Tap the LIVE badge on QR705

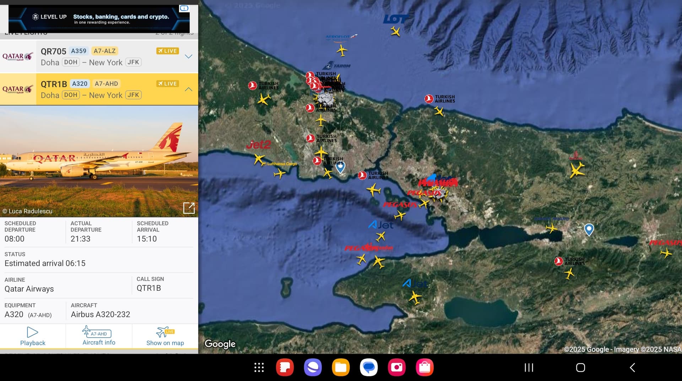[168, 51]
